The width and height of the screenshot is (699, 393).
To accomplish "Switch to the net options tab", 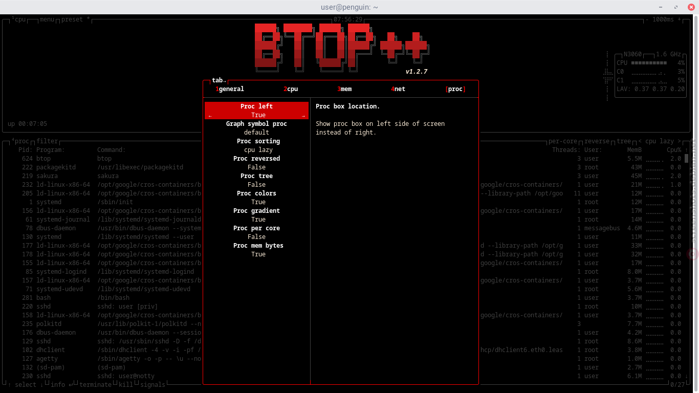I will (398, 89).
